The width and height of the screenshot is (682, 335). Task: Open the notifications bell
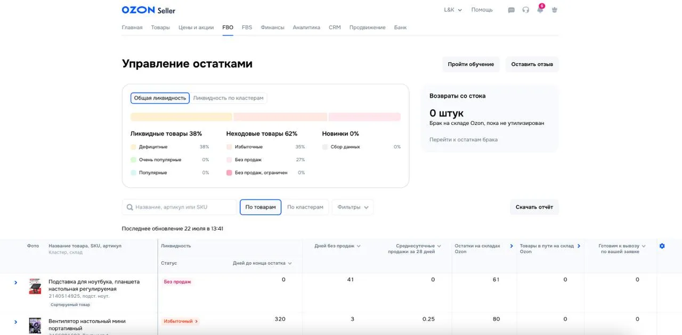click(540, 10)
